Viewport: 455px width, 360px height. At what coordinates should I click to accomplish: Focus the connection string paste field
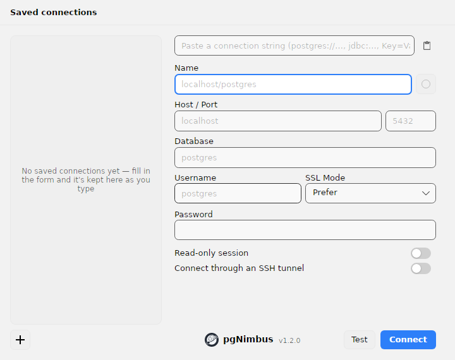(x=294, y=45)
